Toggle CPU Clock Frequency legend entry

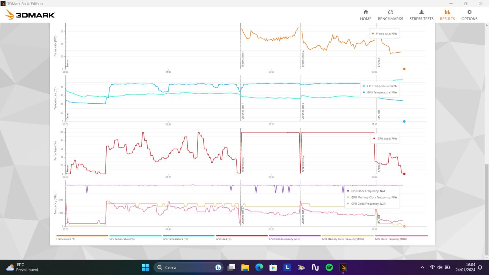click(x=294, y=238)
